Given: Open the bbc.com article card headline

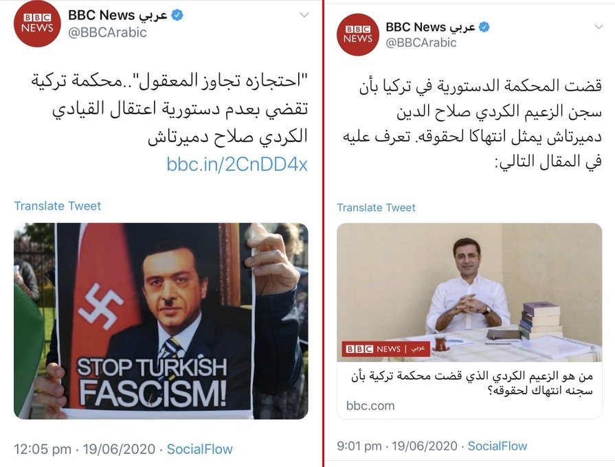Looking at the screenshot, I should pyautogui.click(x=471, y=383).
